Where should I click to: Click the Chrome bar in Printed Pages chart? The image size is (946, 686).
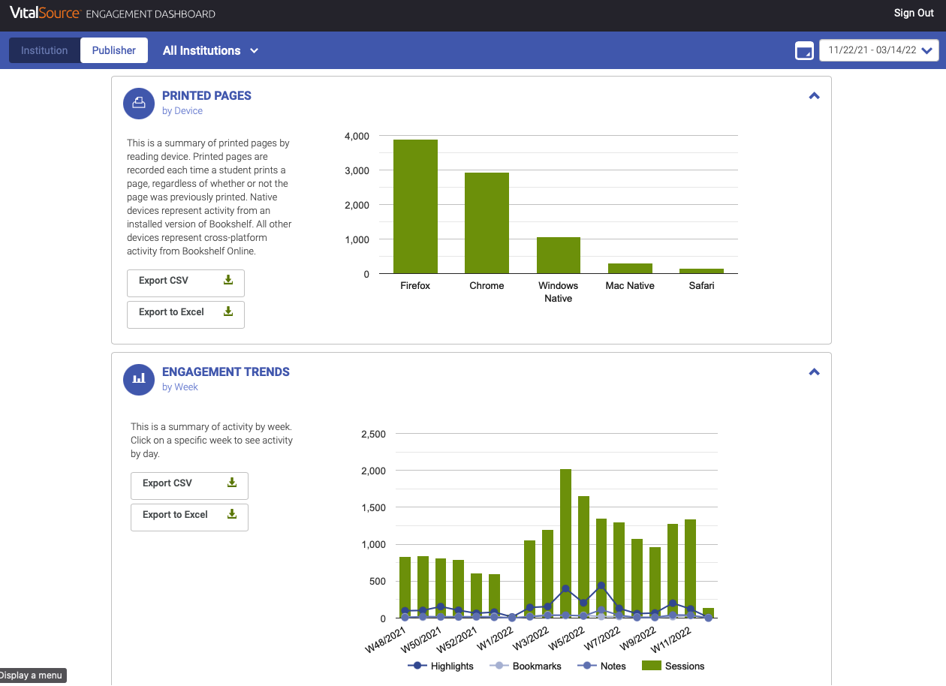point(487,223)
